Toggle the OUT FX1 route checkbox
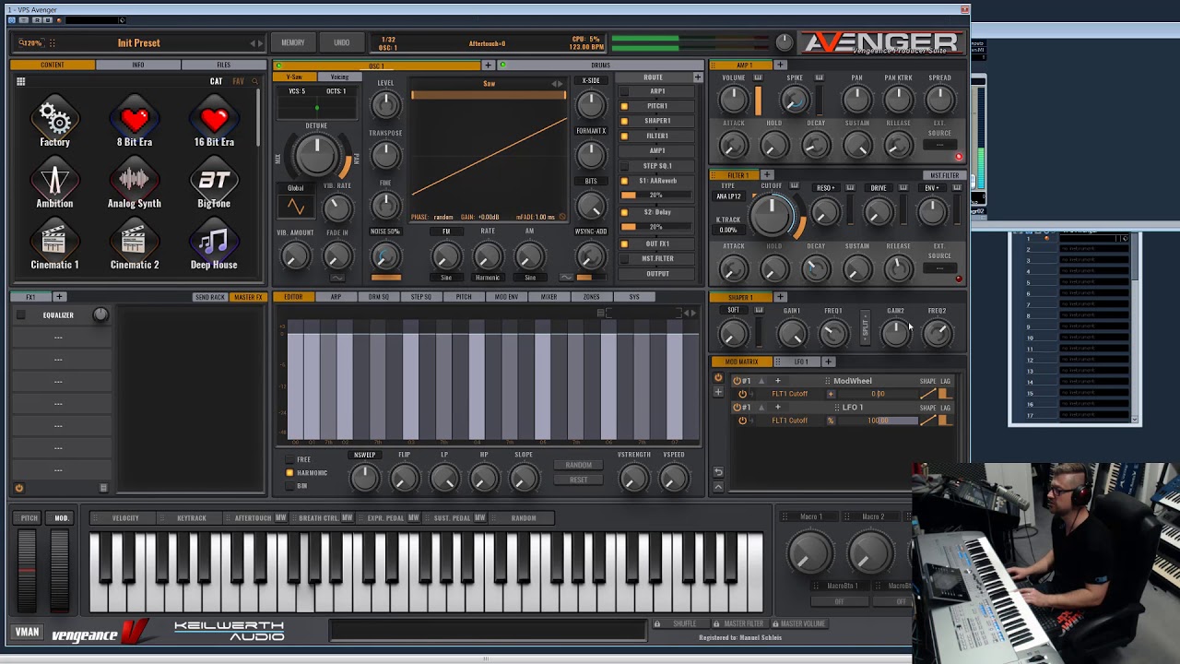 (x=624, y=244)
